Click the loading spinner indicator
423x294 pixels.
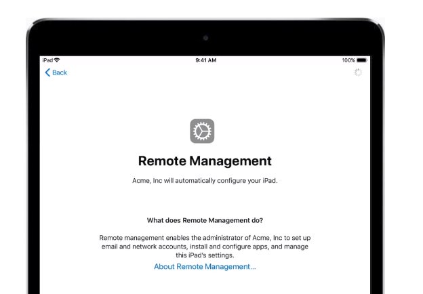point(358,72)
